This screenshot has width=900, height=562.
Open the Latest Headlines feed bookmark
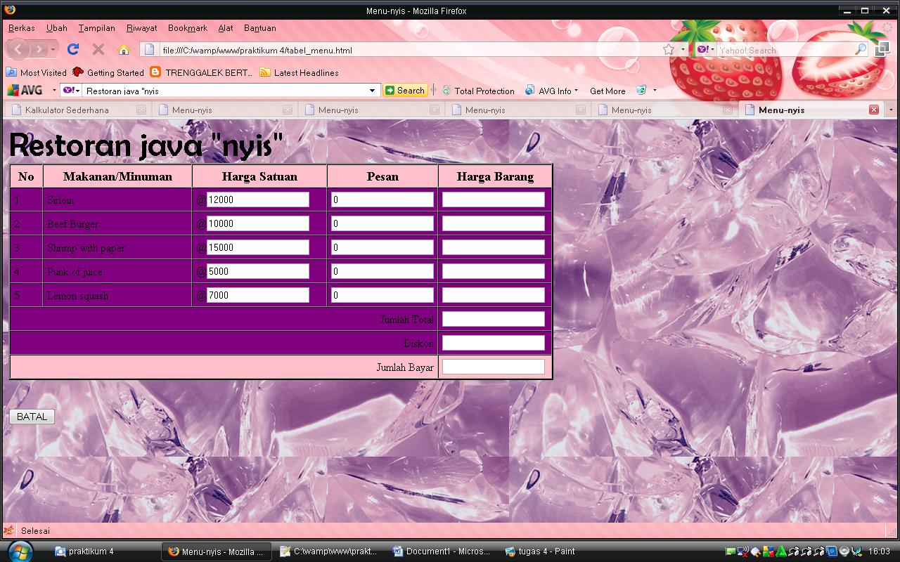coord(299,72)
